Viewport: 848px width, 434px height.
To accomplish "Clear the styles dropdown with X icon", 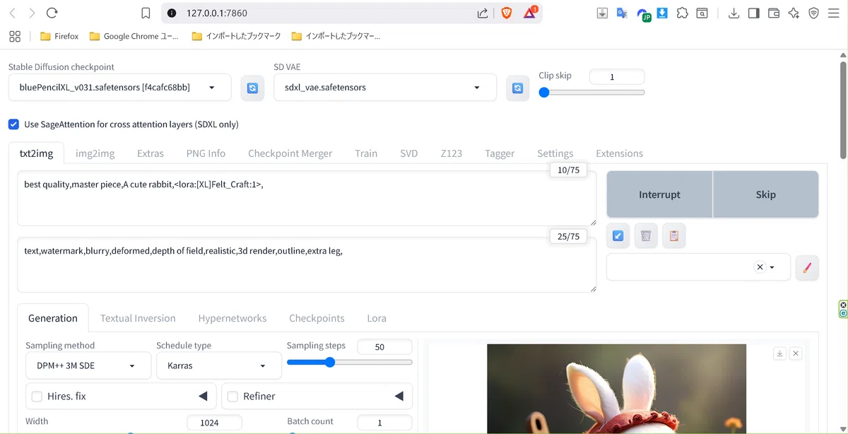I will [x=760, y=267].
